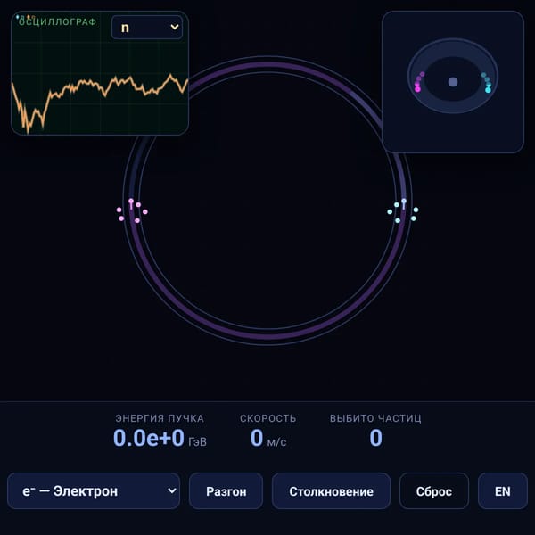Viewport: 535px width, 535px height.
Task: Click the grey center dot in detector view
Action: (x=453, y=82)
